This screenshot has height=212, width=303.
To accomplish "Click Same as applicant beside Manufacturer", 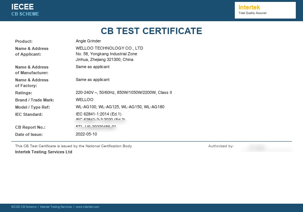I will (x=92, y=67).
